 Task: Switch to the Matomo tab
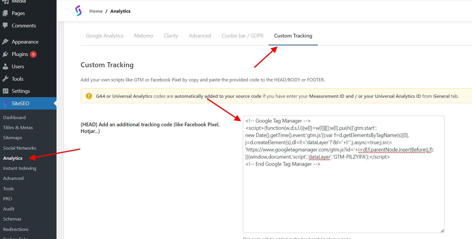click(144, 36)
